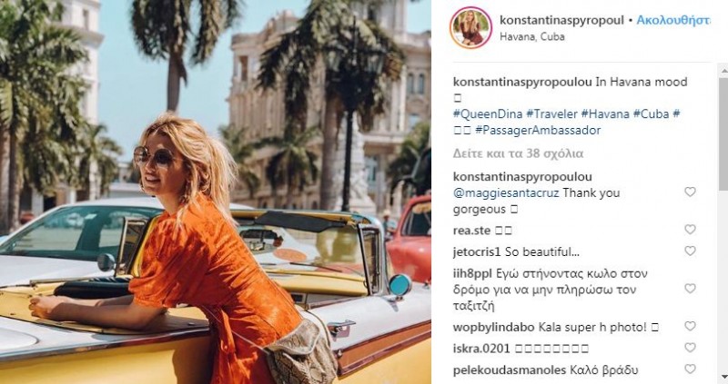Open the round profile avatar
The width and height of the screenshot is (728, 384).
470,28
